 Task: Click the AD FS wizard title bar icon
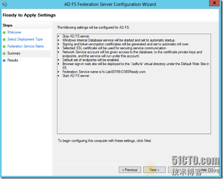coord(5,4)
